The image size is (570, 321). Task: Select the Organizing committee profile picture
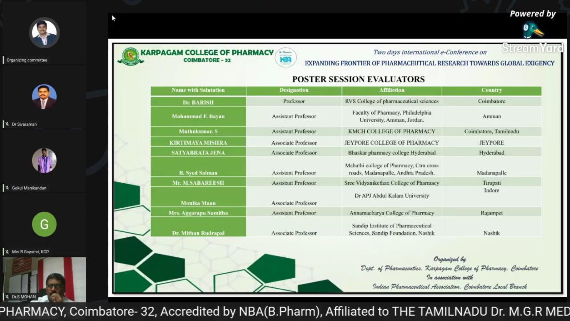(x=44, y=33)
